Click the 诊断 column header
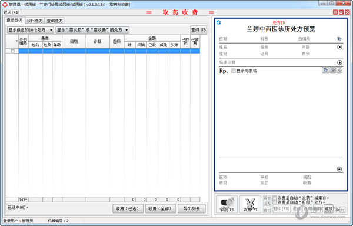The width and height of the screenshot is (353, 226). click(x=98, y=41)
